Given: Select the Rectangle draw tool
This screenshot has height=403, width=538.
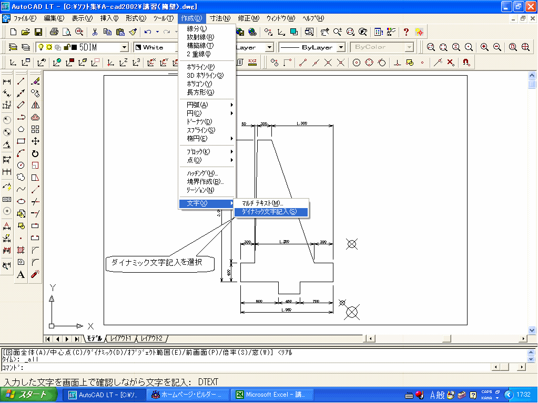Looking at the screenshot, I should [21, 141].
